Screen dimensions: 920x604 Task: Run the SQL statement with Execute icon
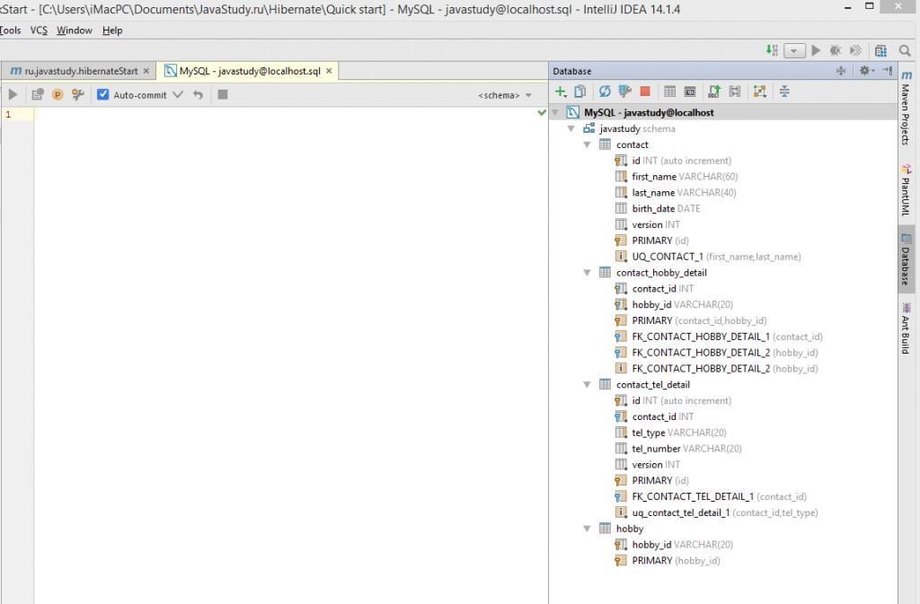[x=13, y=94]
